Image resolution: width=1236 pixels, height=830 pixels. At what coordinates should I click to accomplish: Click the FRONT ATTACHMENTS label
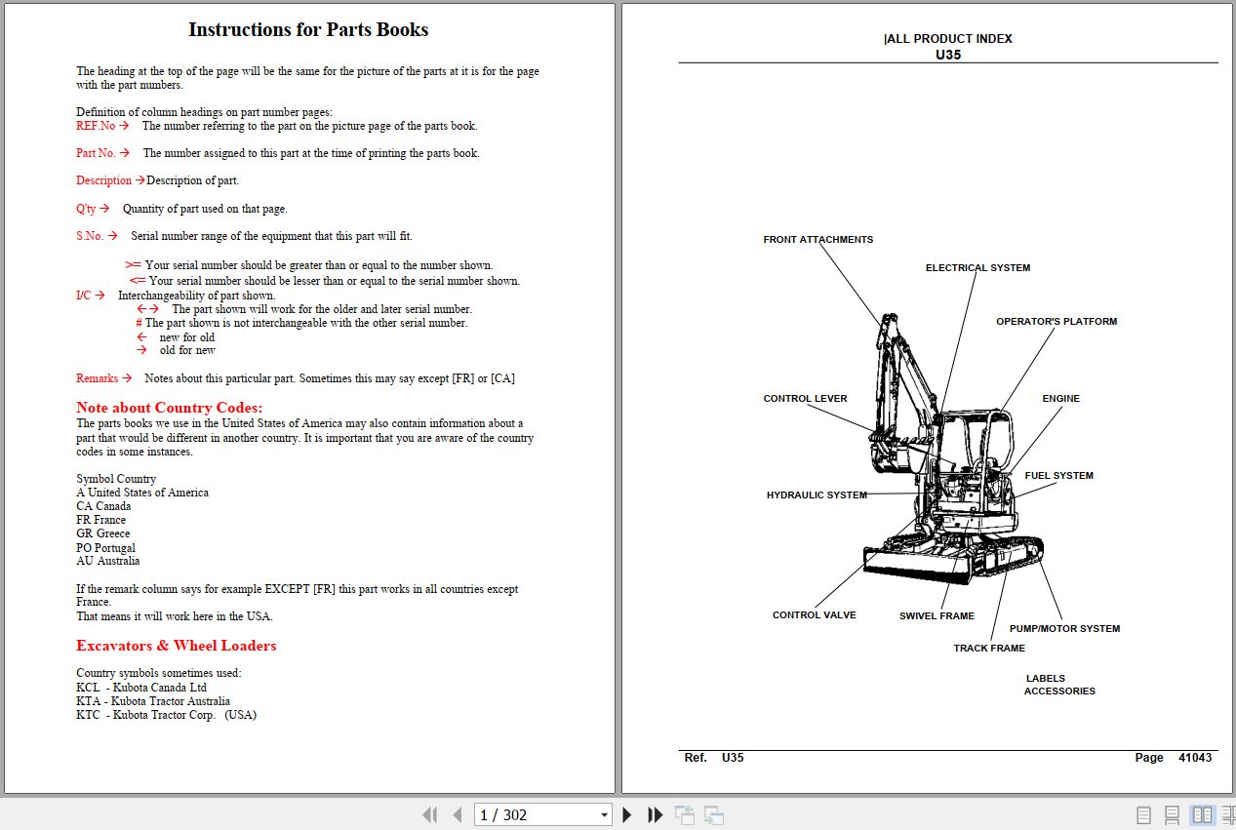(x=817, y=239)
